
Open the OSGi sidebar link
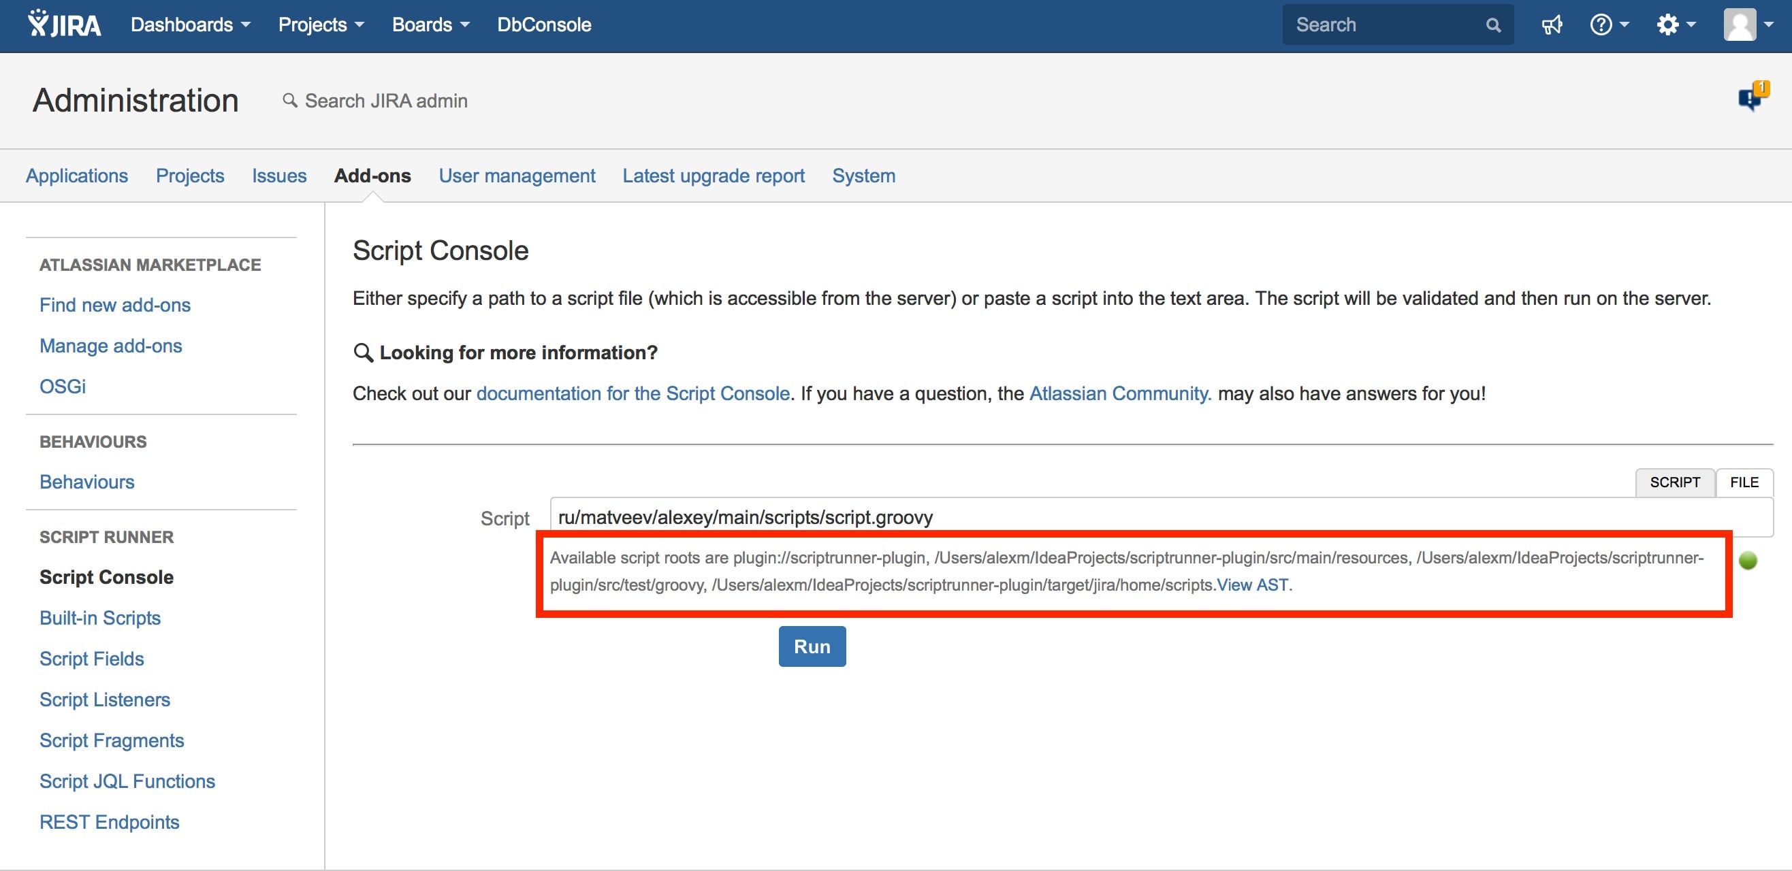(63, 387)
